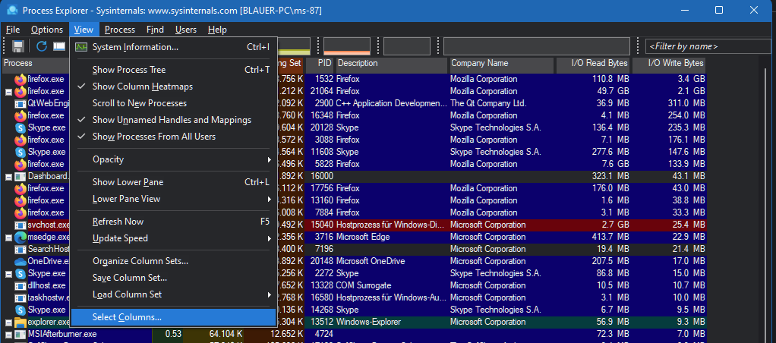Open the Users menu
Viewport: 776px width, 343px height.
185,30
